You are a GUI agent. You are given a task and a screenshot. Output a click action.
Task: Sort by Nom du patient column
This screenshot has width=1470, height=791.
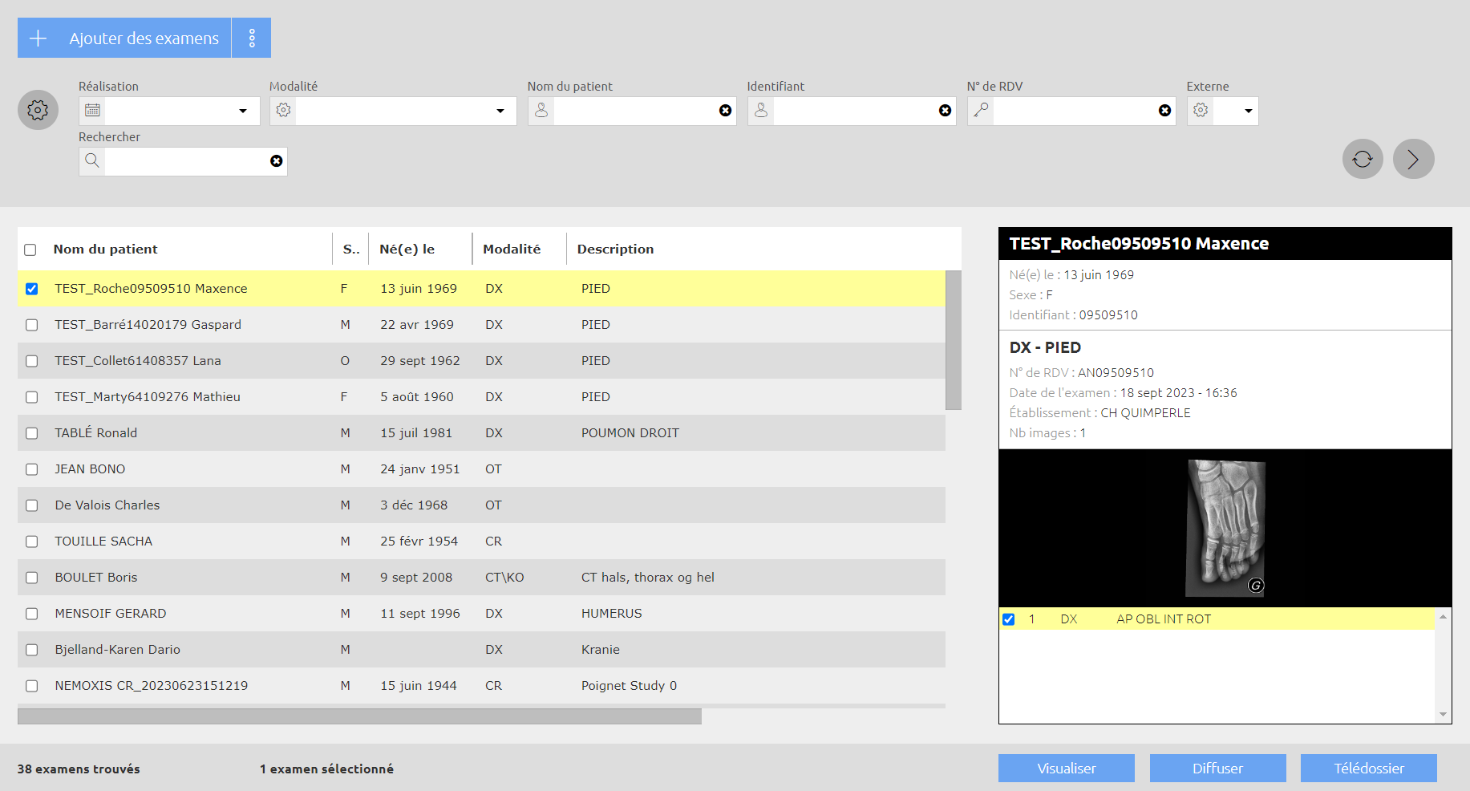(x=105, y=249)
